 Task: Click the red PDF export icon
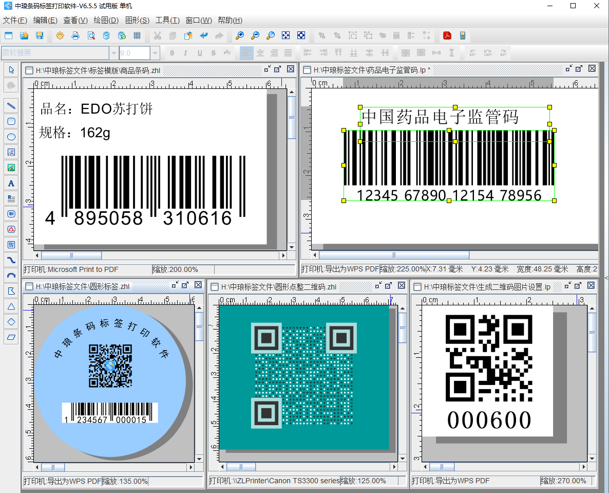coord(447,35)
